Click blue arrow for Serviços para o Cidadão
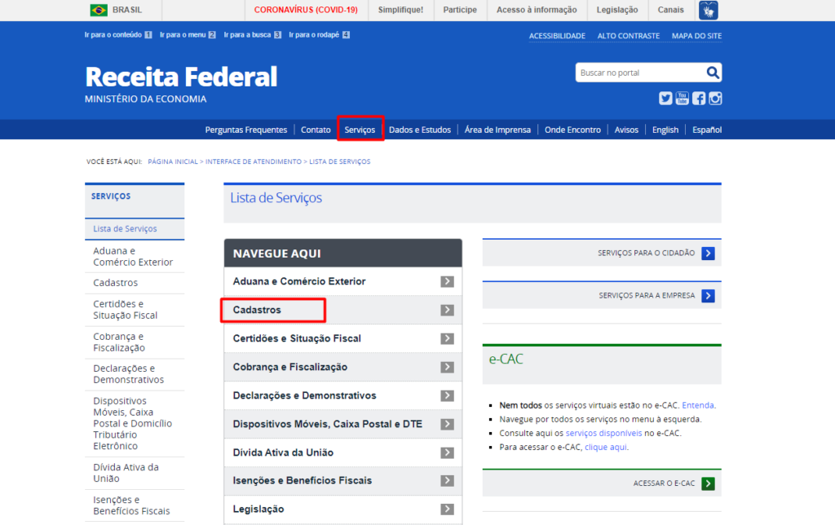This screenshot has width=835, height=525. click(708, 254)
